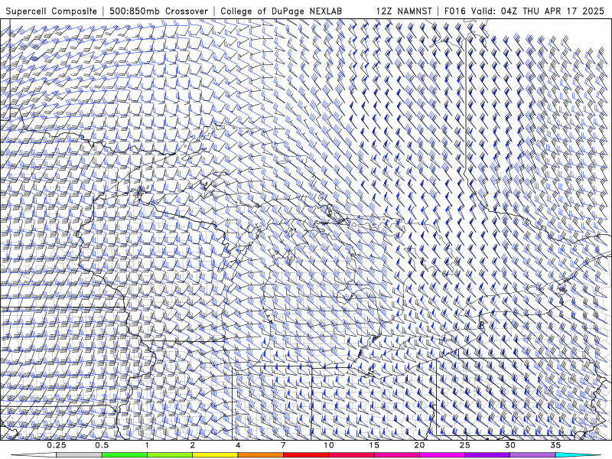Click the pink 15–20 colorbar segment
Viewport: 612px width, 459px height.
coord(396,455)
